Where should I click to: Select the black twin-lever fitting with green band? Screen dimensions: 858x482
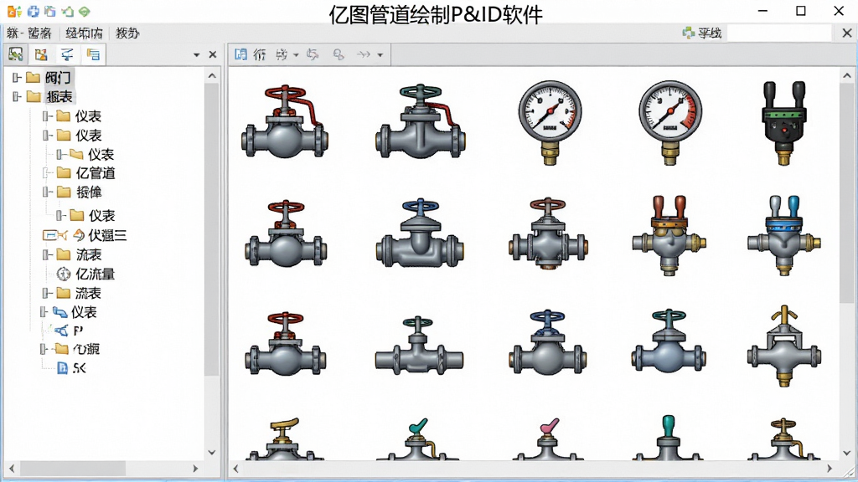tap(784, 122)
